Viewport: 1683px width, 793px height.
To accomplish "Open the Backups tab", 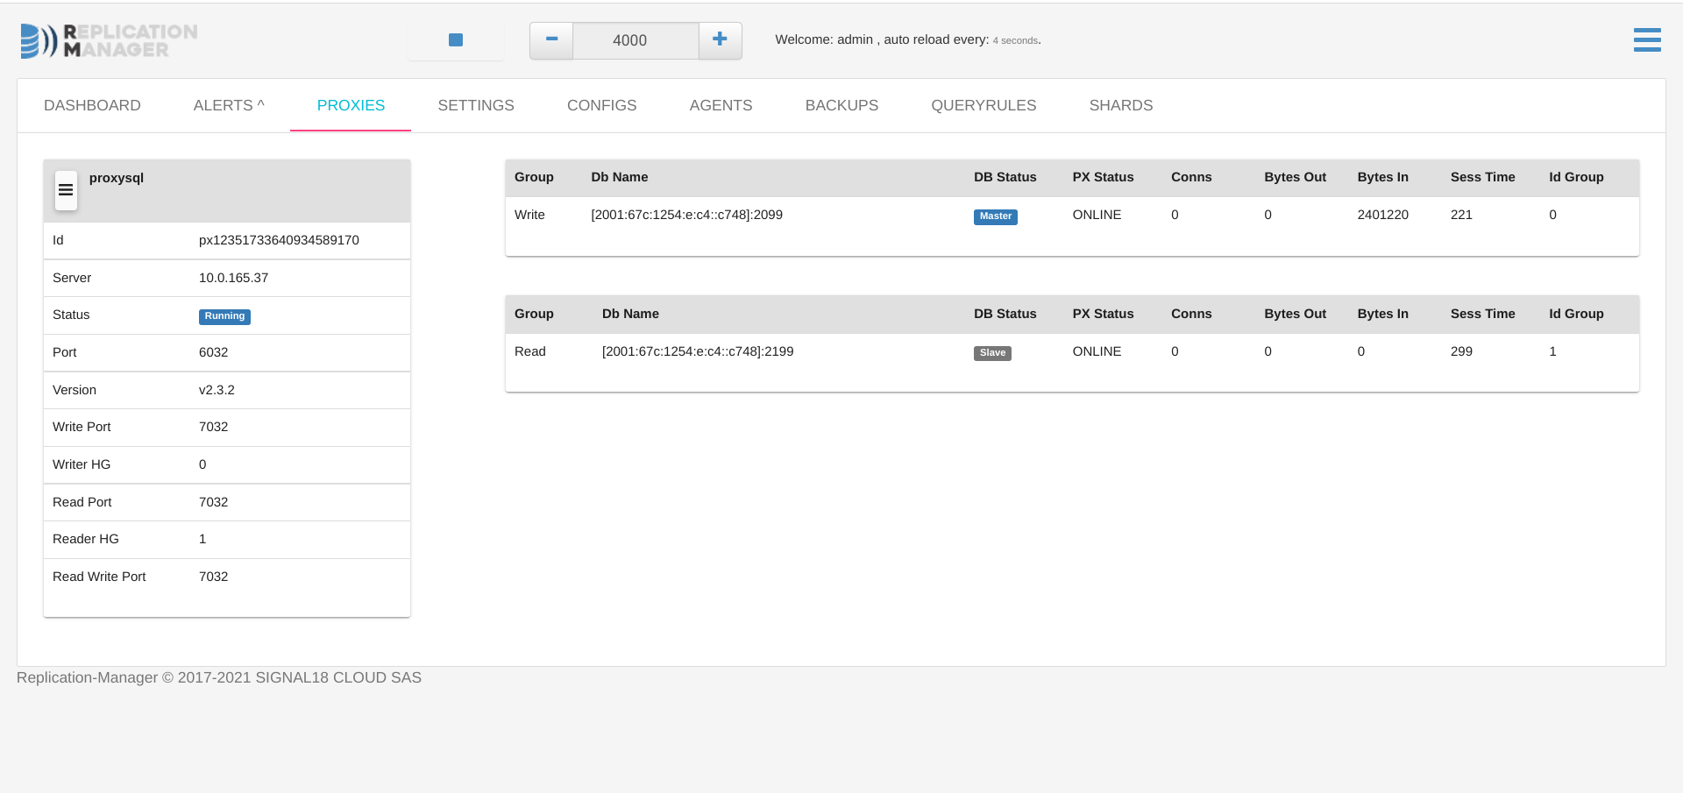I will click(x=841, y=105).
